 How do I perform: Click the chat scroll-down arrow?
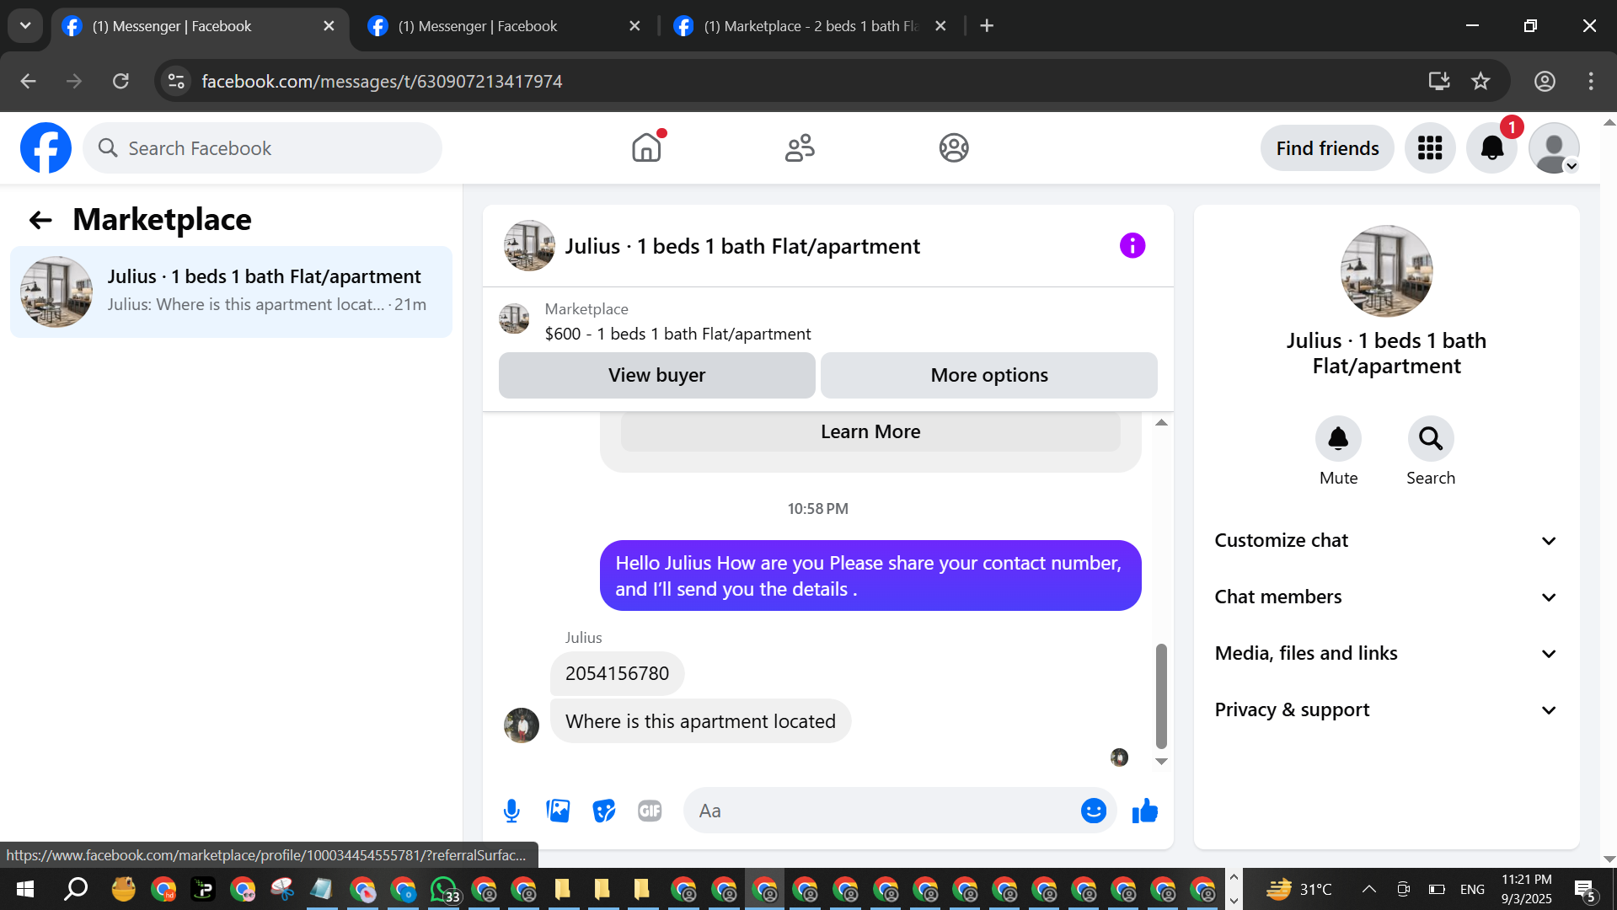pos(1161,762)
